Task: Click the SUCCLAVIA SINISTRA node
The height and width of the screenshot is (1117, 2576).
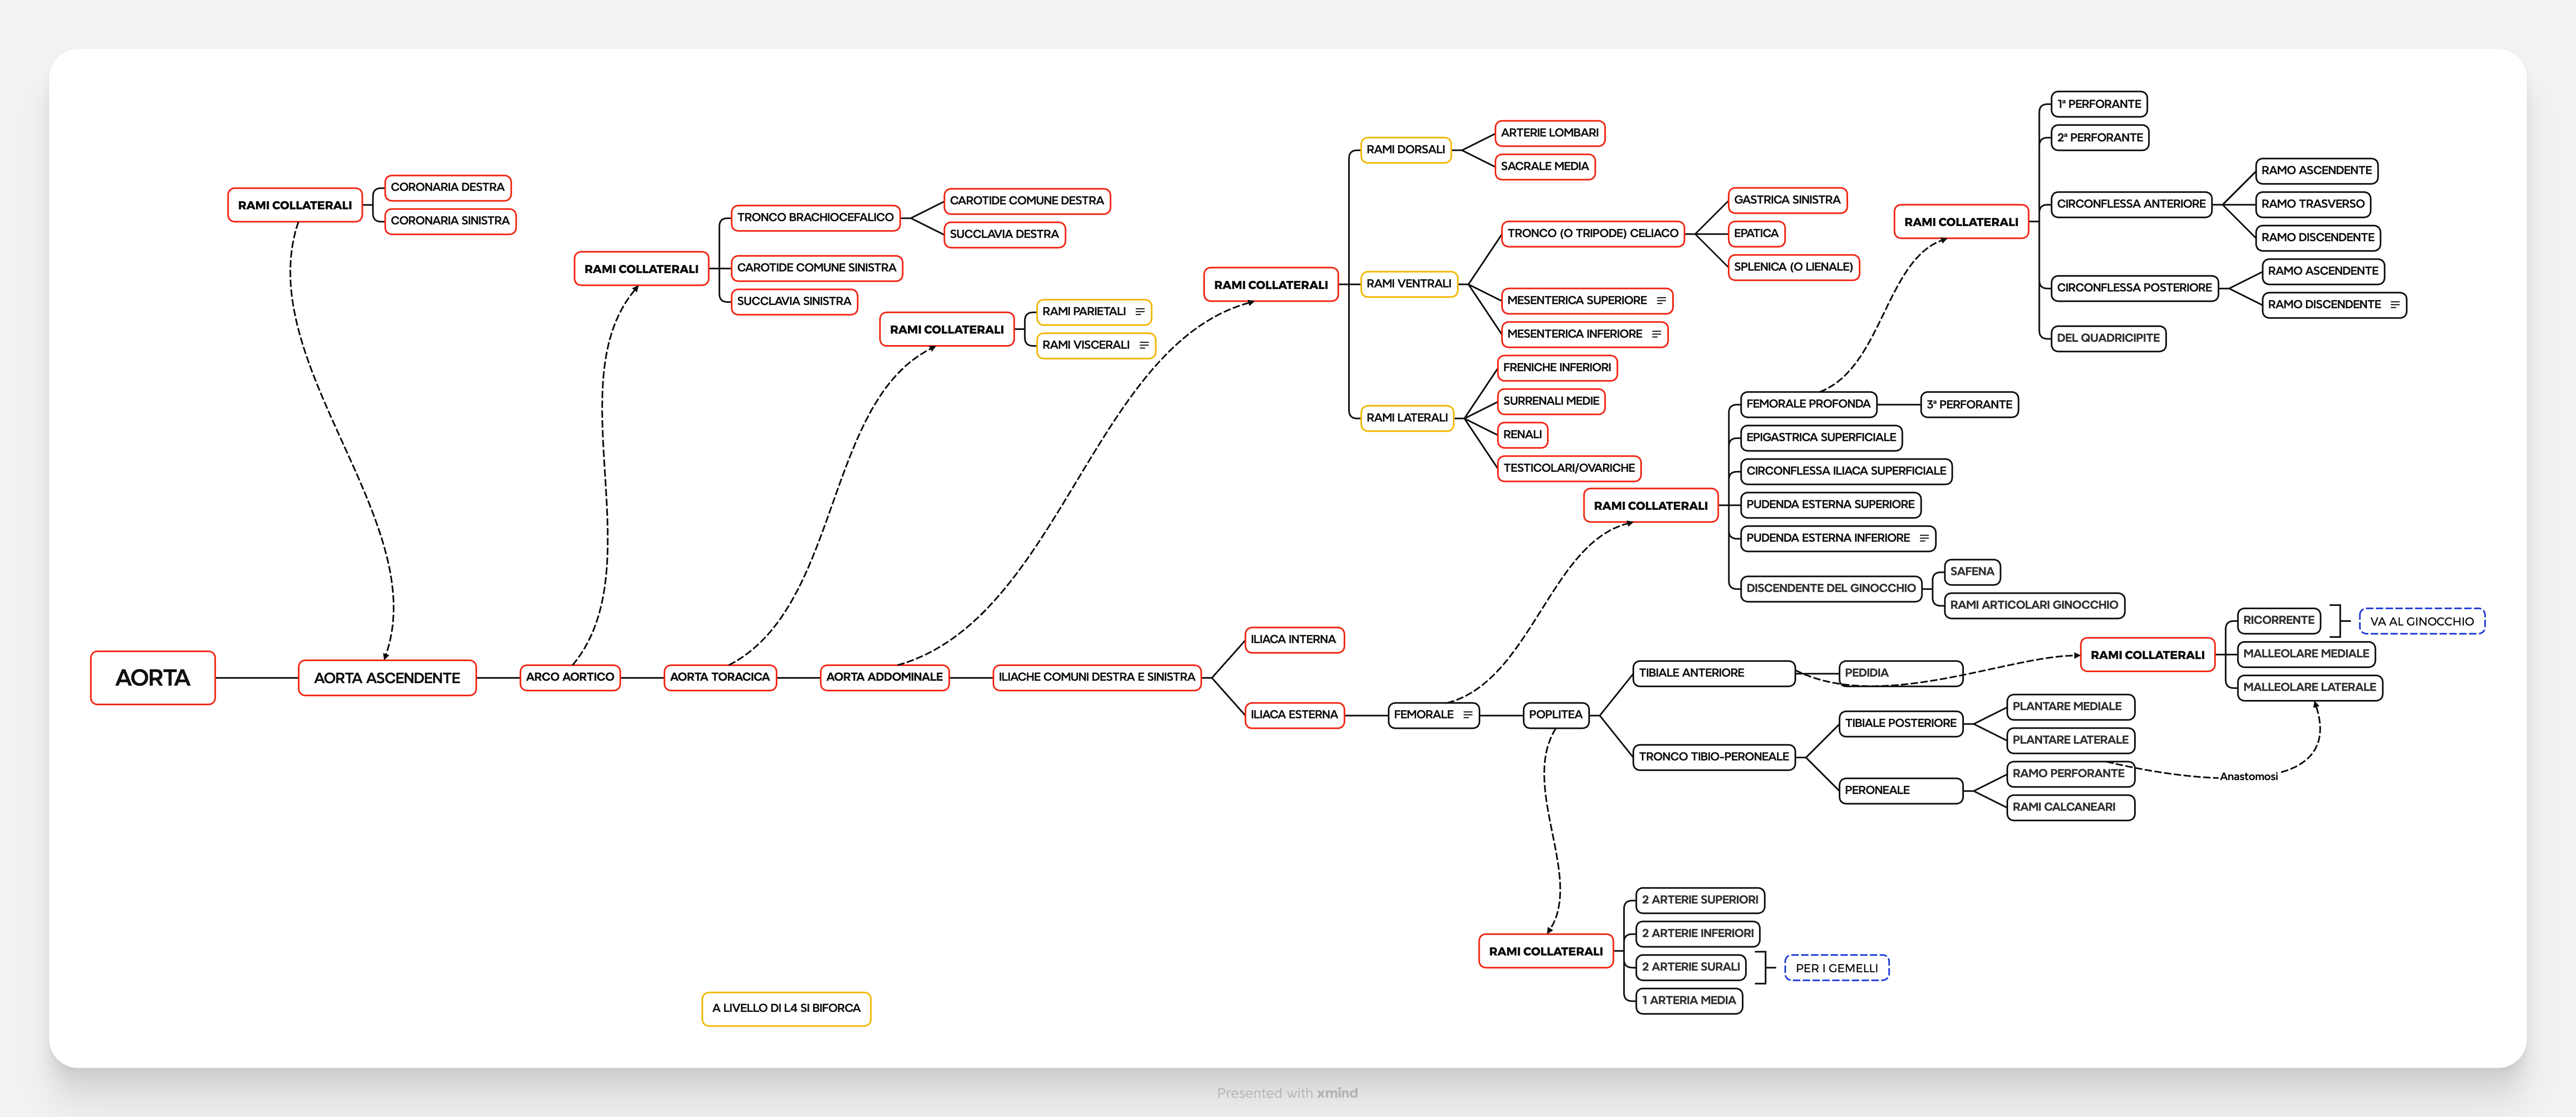Action: 795,302
